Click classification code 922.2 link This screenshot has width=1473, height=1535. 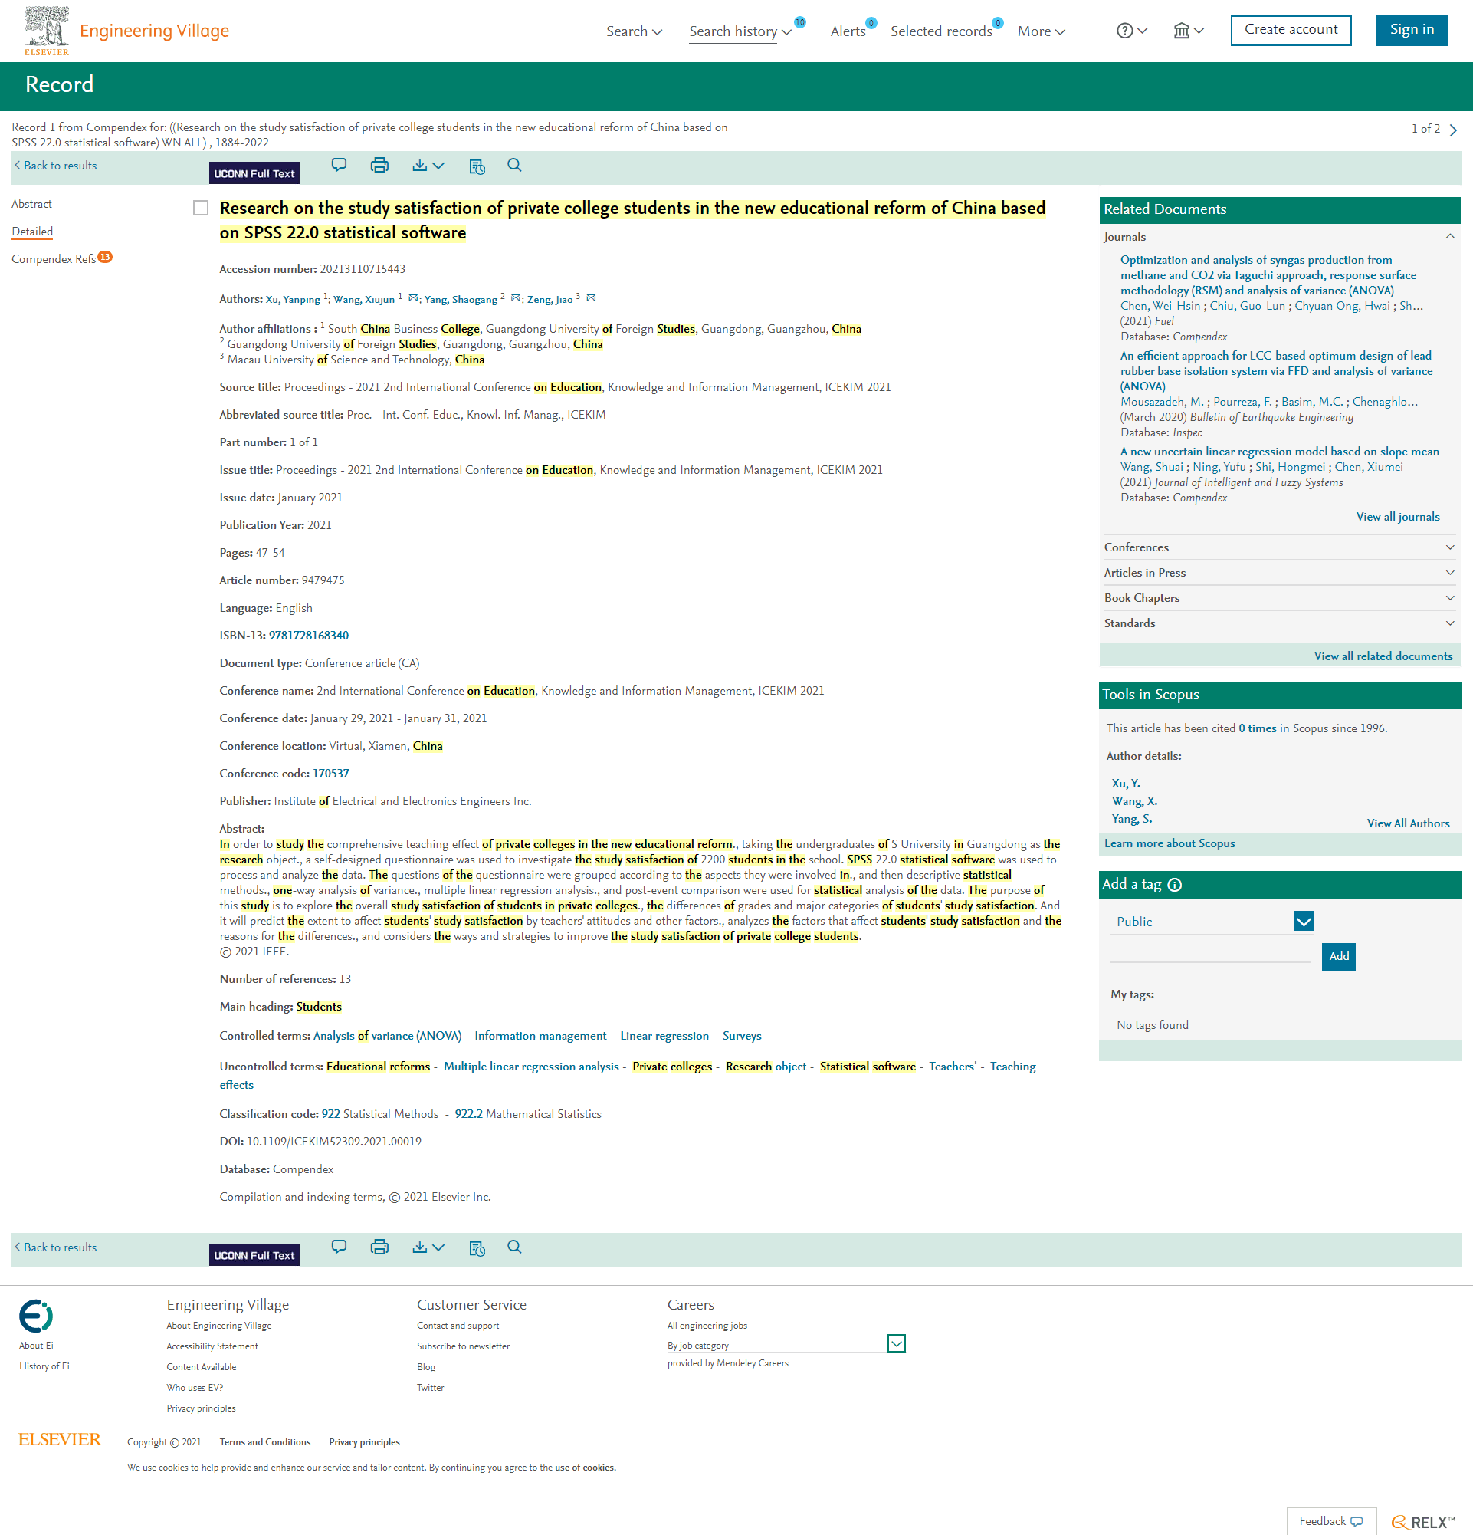468,1114
